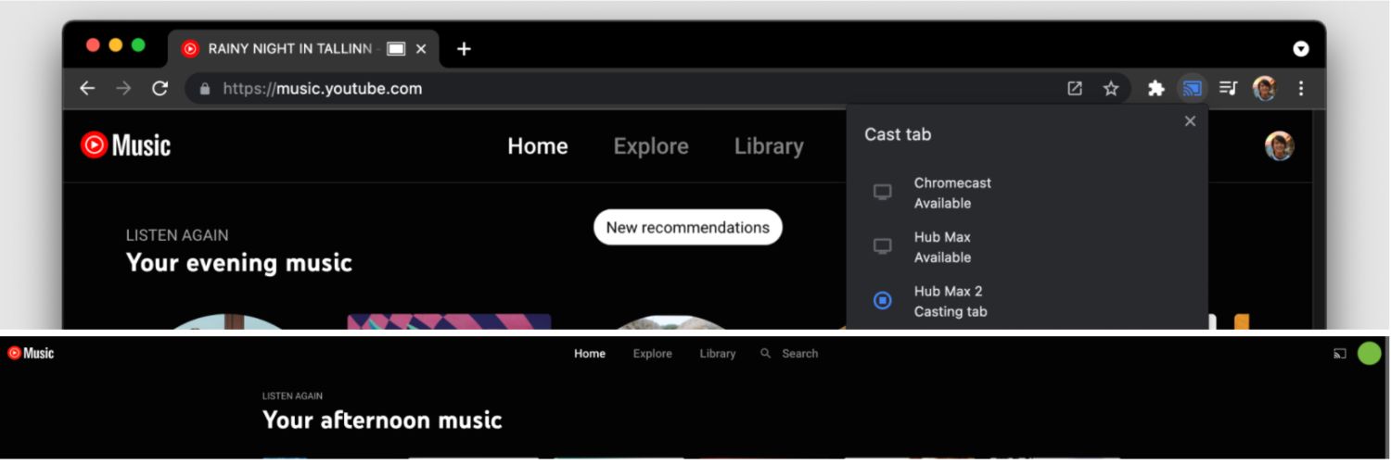Screen dimensions: 1391x464
Task: Click the Cast icon in Chrome toolbar
Action: (1192, 89)
